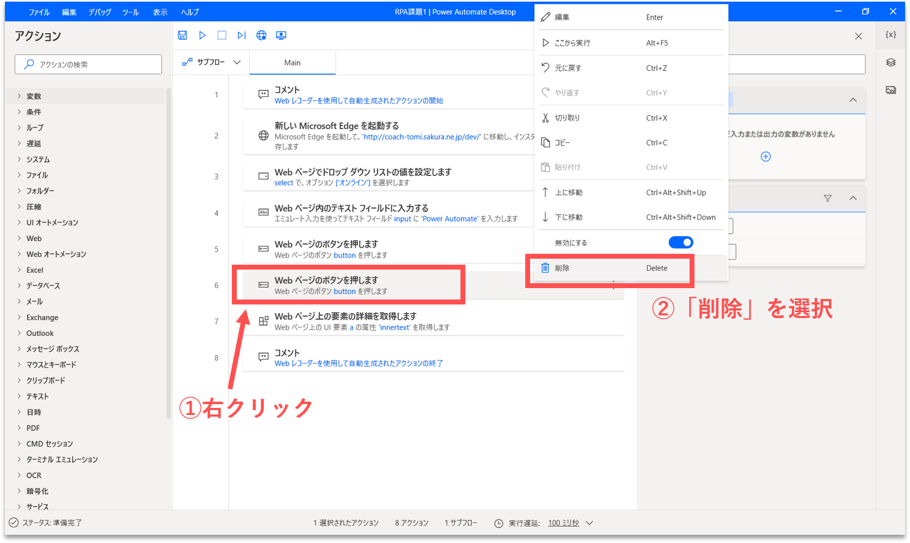
Task: Click the plus button to add variable
Action: point(765,157)
